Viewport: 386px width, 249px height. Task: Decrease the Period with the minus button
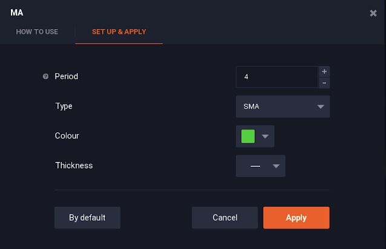324,83
